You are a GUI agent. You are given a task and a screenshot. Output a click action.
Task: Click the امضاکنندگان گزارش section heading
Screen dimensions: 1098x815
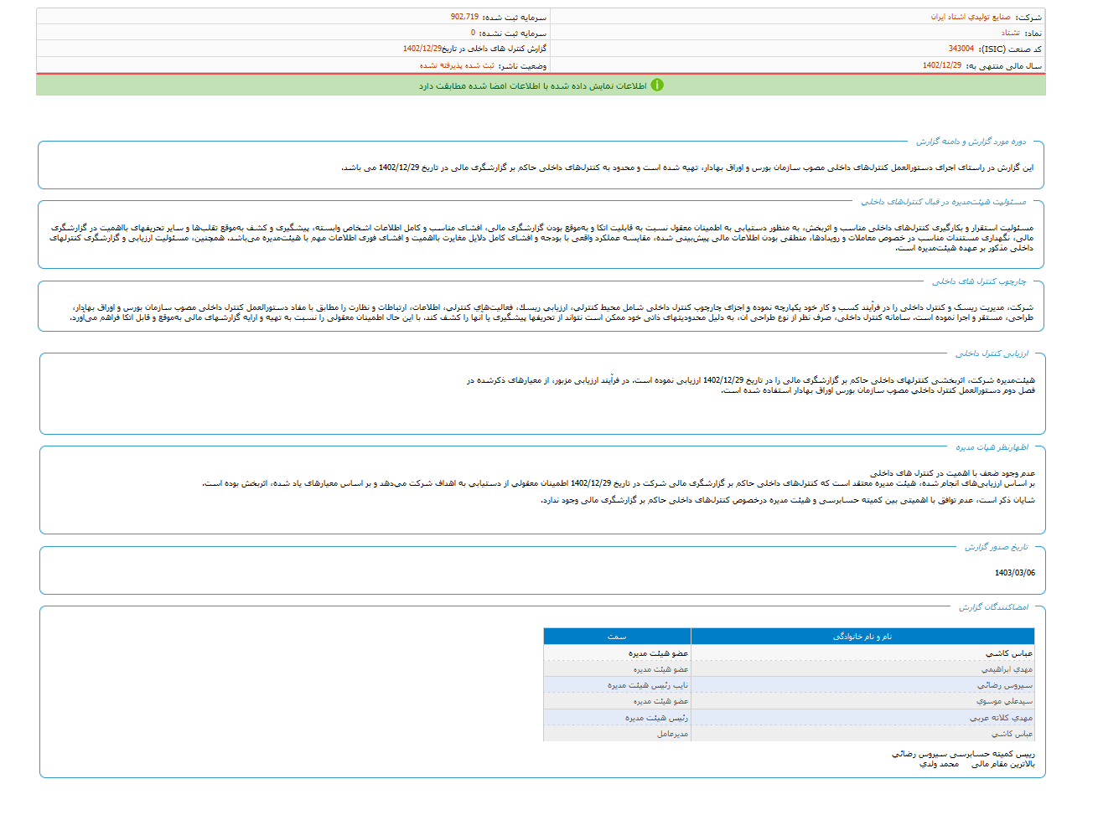(993, 606)
